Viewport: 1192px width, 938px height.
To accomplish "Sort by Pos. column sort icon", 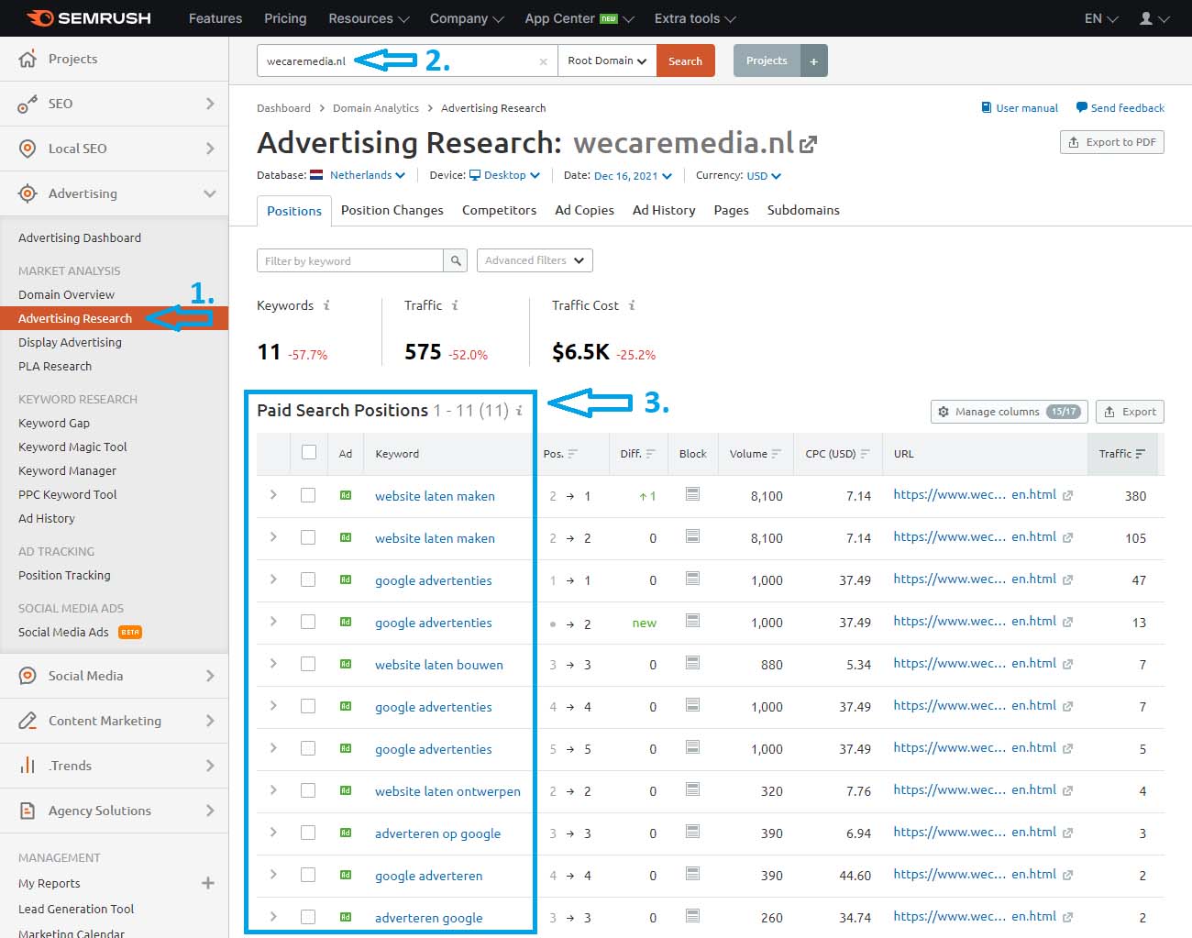I will 573,454.
